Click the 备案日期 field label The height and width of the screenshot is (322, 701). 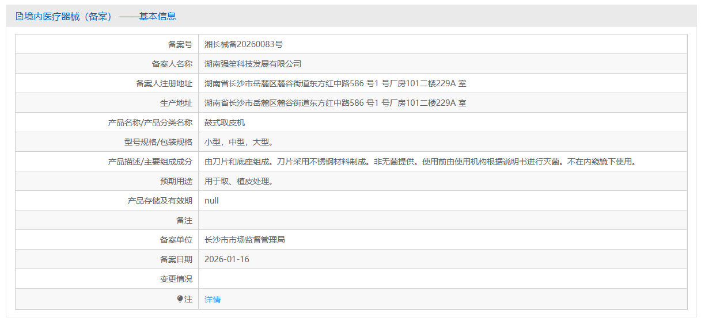point(176,259)
